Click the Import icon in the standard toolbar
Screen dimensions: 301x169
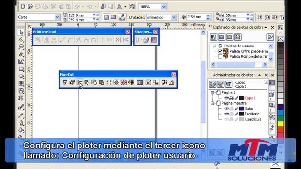(103, 7)
